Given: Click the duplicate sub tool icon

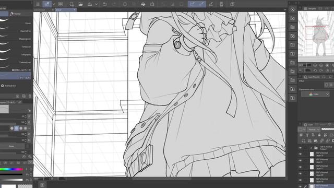Looking at the screenshot, I should (24, 96).
